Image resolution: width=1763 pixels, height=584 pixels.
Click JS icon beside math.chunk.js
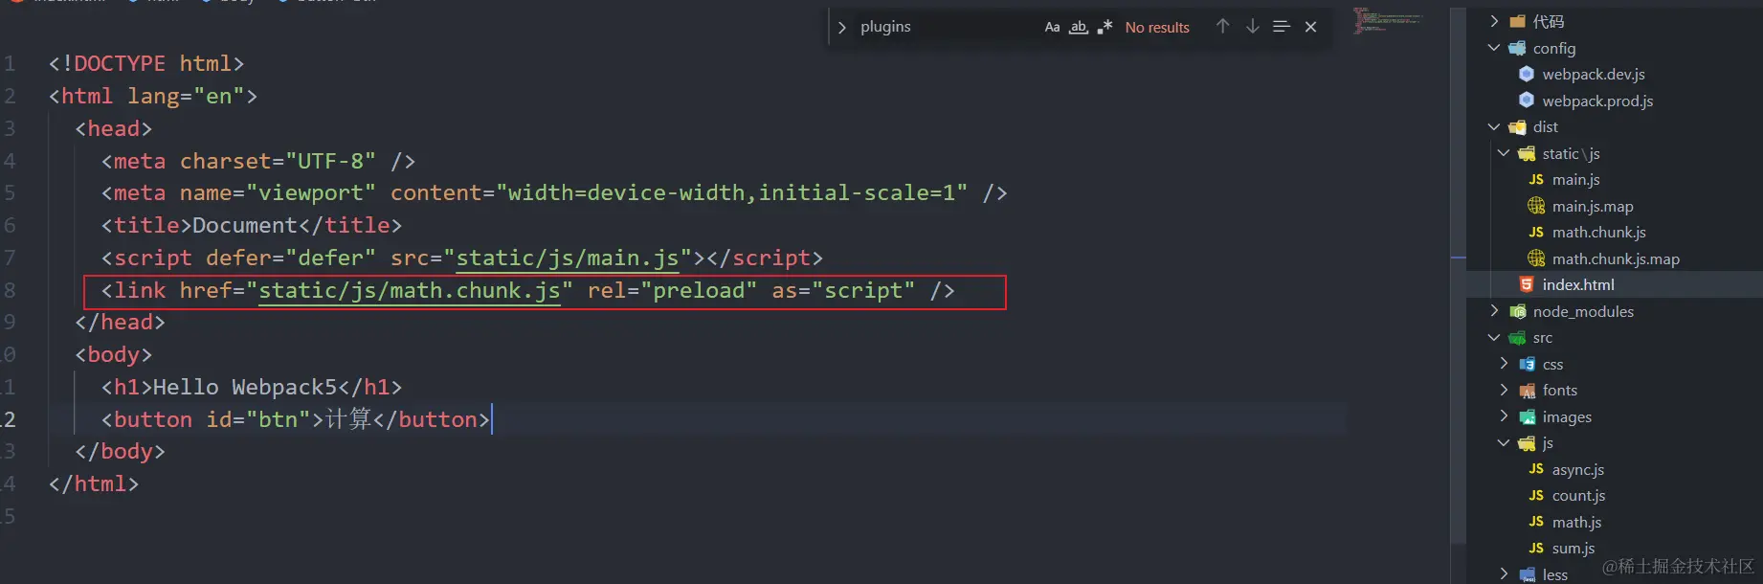[x=1536, y=232]
